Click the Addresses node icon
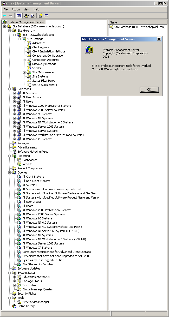This screenshot has width=169, height=317. click(x=29, y=43)
